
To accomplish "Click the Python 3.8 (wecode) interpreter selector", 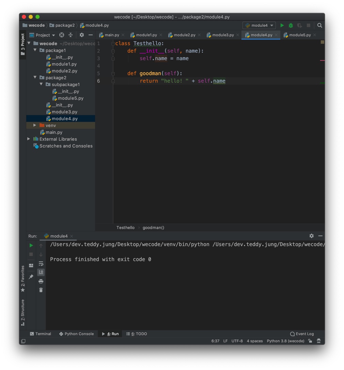I will [285, 341].
